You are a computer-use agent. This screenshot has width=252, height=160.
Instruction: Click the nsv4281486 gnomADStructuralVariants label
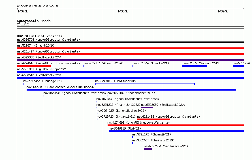[x=168, y=117]
